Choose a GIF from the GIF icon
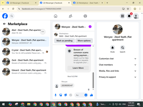 [x=71, y=95]
